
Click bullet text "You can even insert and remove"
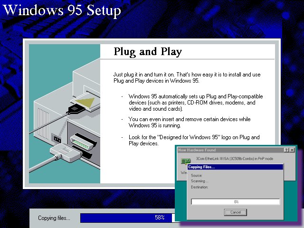(x=190, y=122)
